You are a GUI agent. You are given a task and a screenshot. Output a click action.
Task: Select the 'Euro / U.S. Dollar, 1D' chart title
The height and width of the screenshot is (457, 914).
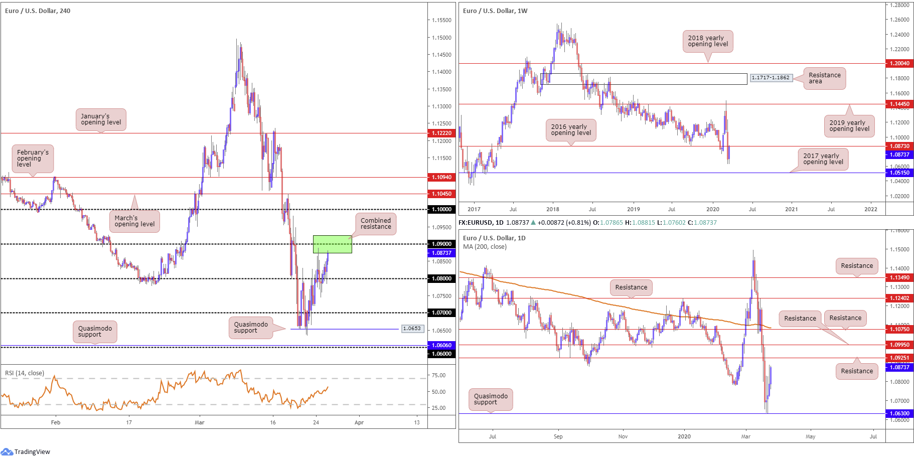(494, 238)
